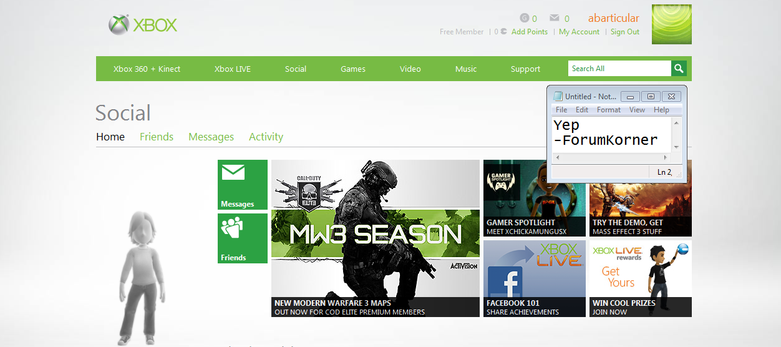Close the Notepad window

click(x=671, y=97)
